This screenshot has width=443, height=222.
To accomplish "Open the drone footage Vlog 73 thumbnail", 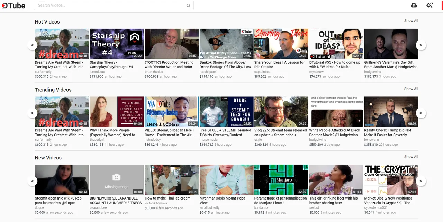I will click(x=226, y=44).
